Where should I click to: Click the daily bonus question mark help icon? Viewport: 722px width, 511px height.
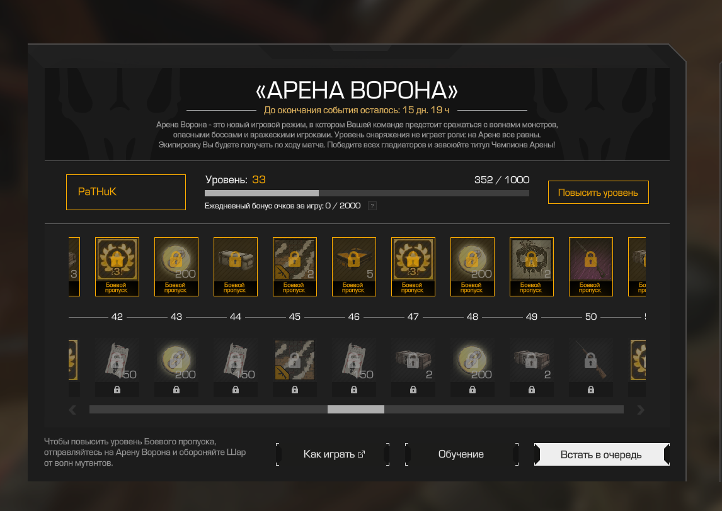(372, 206)
